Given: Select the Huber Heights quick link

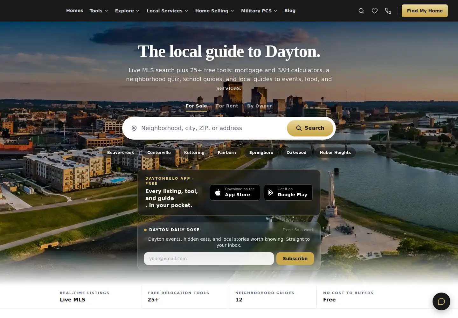Looking at the screenshot, I should 335,153.
